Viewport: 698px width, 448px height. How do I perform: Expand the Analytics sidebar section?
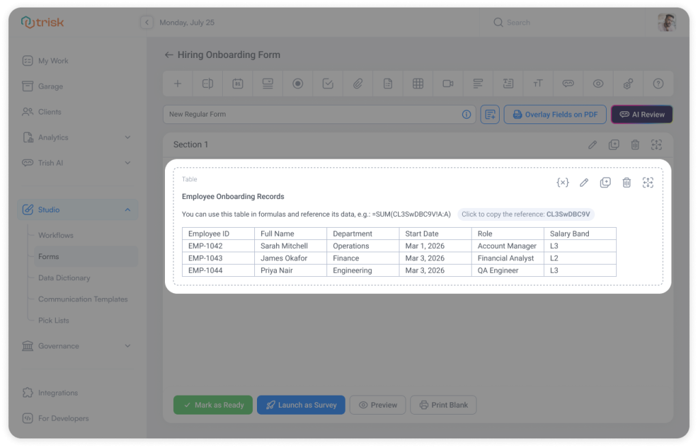pos(77,137)
